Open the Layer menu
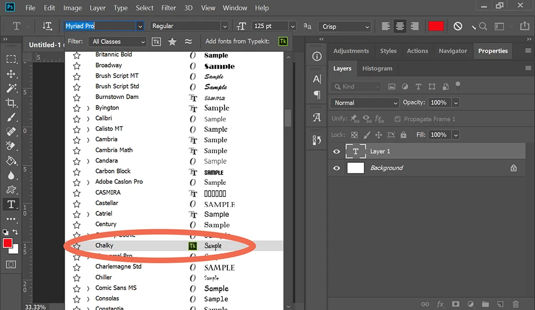Screen dimensions: 535x310 coord(97,8)
